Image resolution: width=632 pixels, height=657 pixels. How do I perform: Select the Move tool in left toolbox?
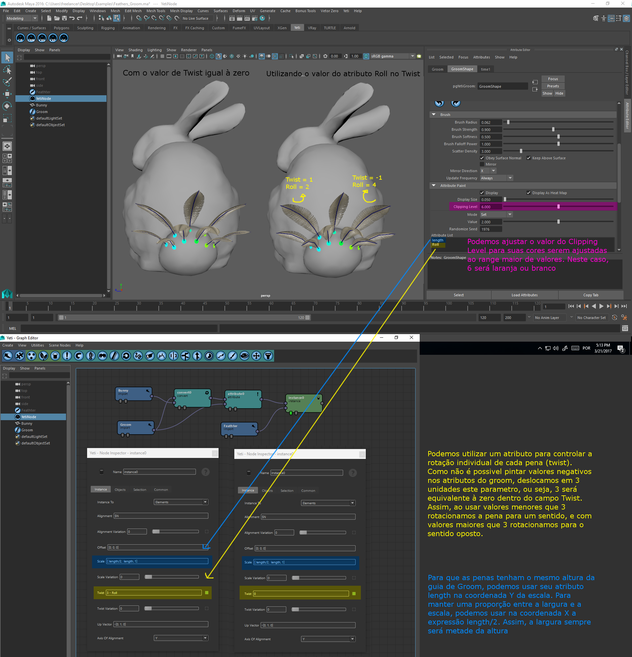[7, 94]
